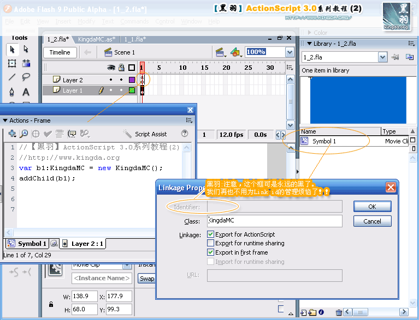This screenshot has height=320, width=419.
Task: Click the Library Delete trash icon
Action: point(339,312)
